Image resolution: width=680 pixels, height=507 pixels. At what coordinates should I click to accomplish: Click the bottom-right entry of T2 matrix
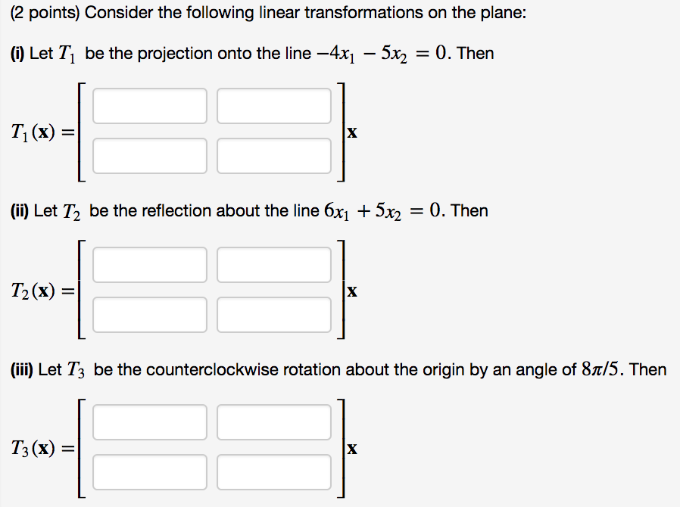(274, 314)
